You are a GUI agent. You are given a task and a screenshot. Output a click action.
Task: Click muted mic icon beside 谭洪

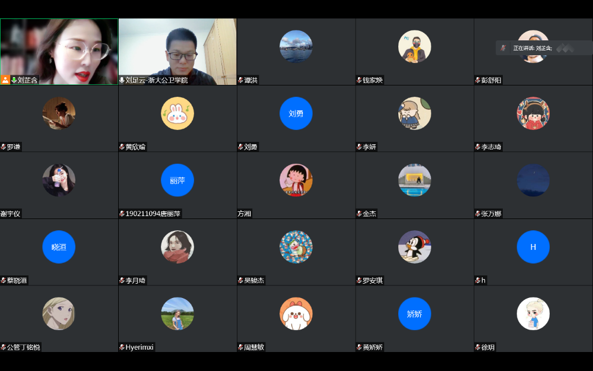click(x=240, y=80)
